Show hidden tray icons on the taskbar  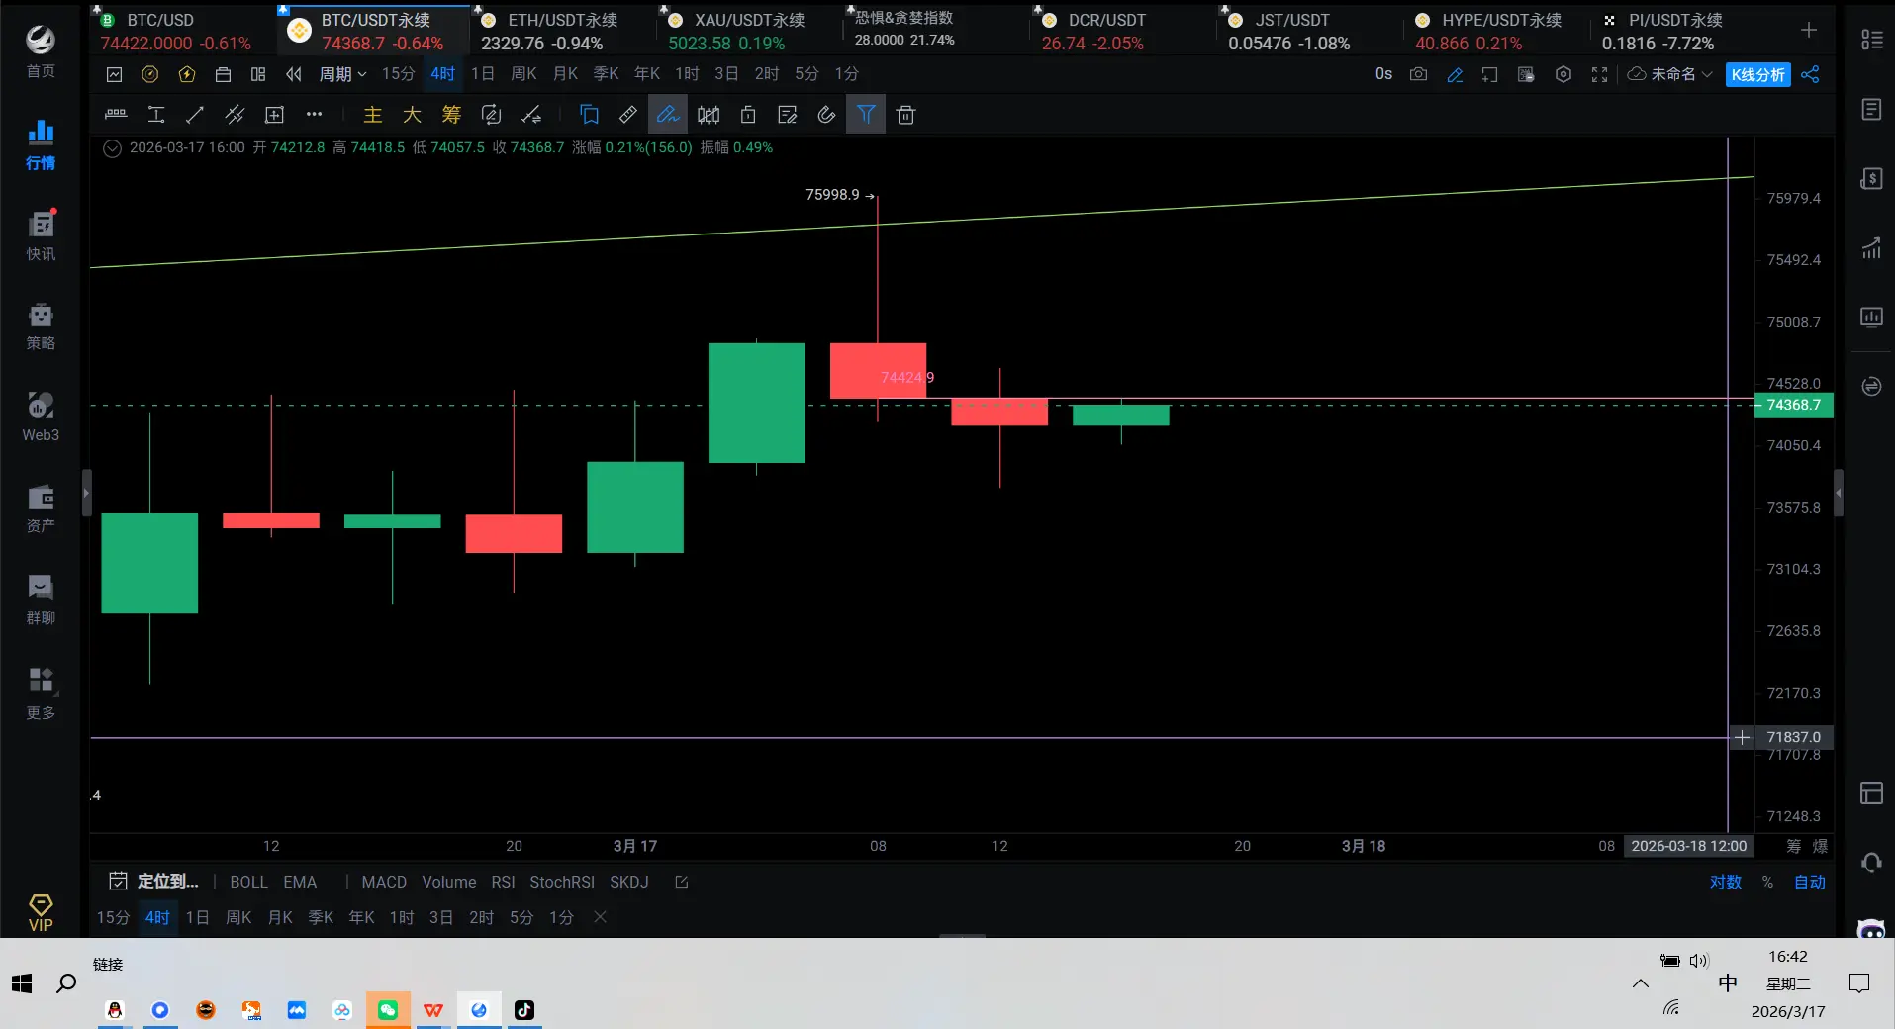(x=1640, y=983)
